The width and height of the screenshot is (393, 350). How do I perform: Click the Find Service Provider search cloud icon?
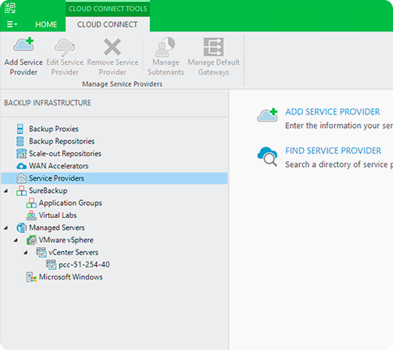pyautogui.click(x=267, y=156)
